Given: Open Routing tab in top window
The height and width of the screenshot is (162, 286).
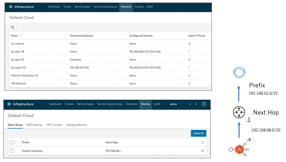Looking at the screenshot, I should 139,7.
